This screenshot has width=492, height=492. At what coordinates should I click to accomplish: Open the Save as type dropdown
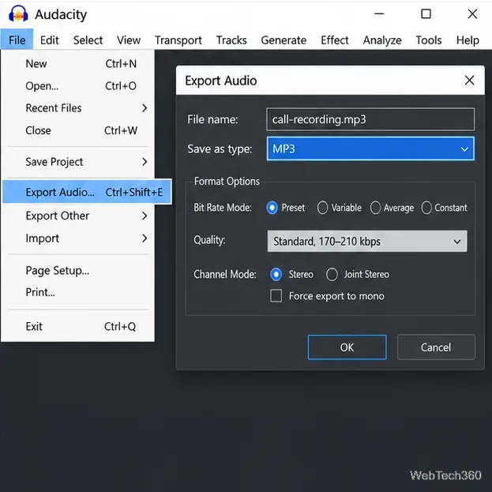click(370, 148)
